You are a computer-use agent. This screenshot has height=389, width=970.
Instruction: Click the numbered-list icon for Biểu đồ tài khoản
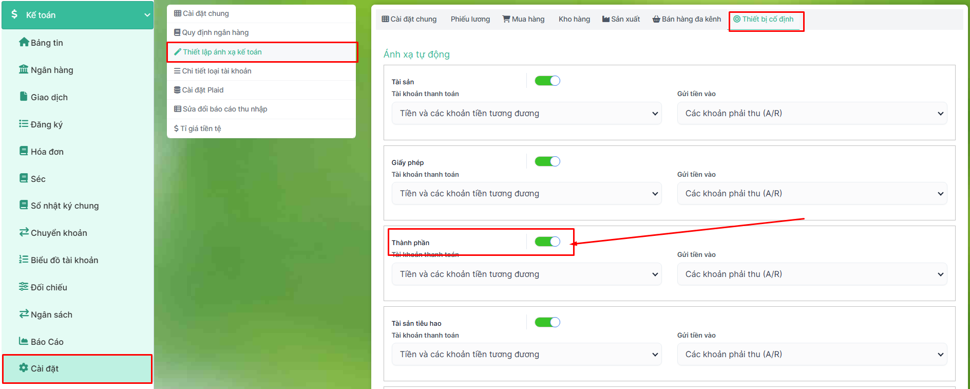click(x=24, y=260)
